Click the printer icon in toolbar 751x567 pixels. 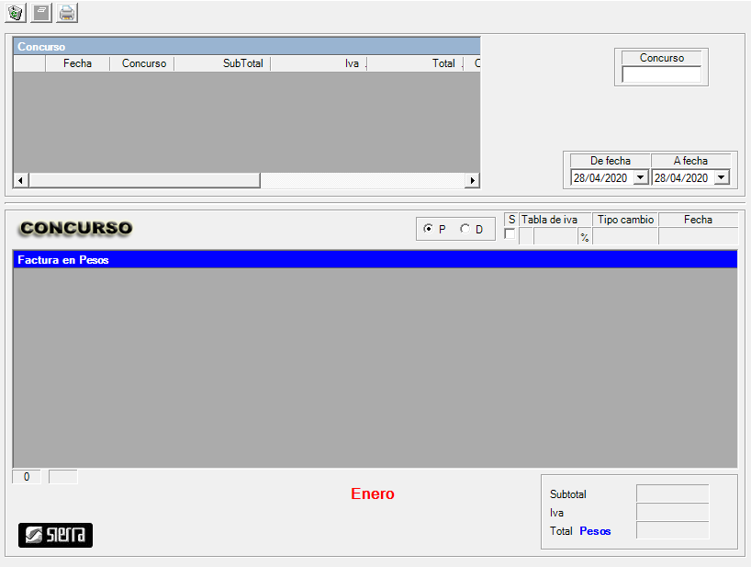[x=67, y=13]
